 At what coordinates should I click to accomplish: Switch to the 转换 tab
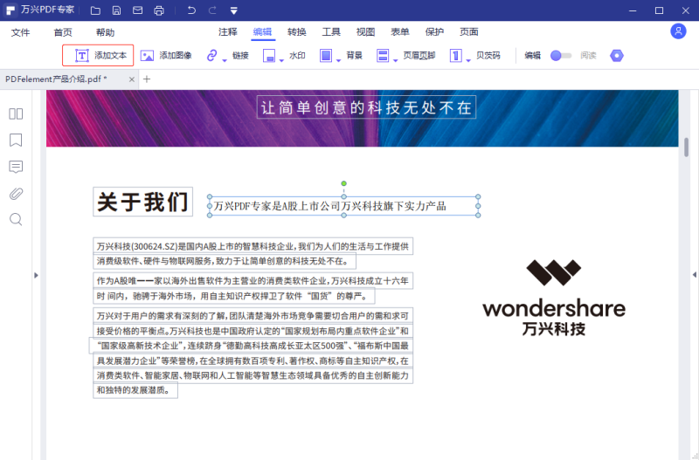coord(297,31)
